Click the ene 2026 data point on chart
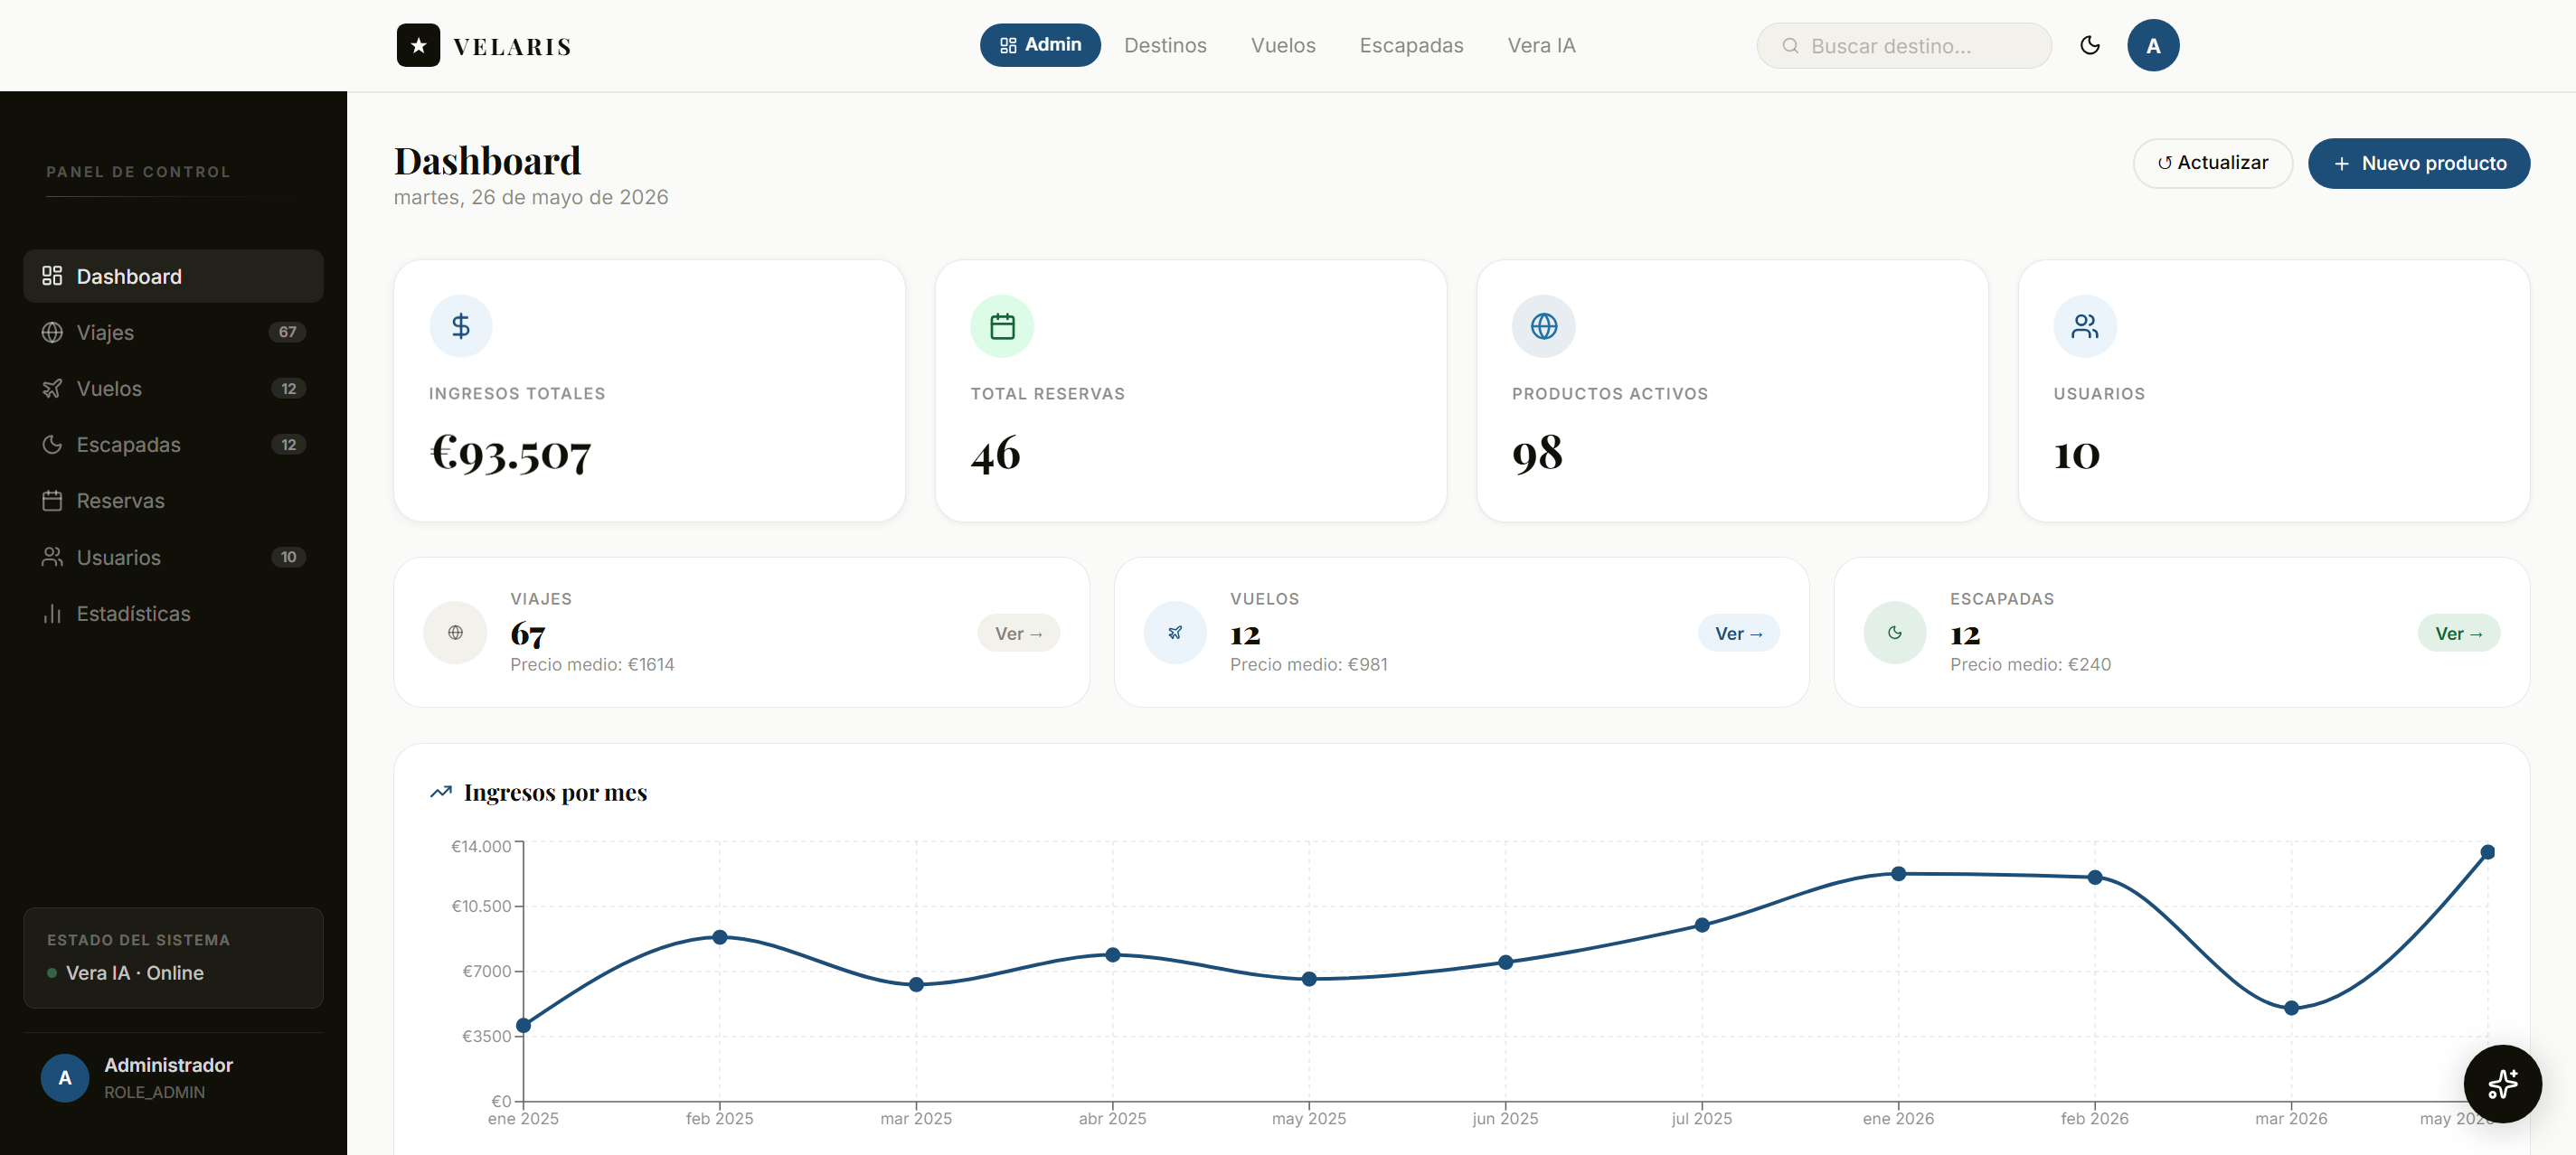Viewport: 2576px width, 1155px height. tap(1898, 873)
